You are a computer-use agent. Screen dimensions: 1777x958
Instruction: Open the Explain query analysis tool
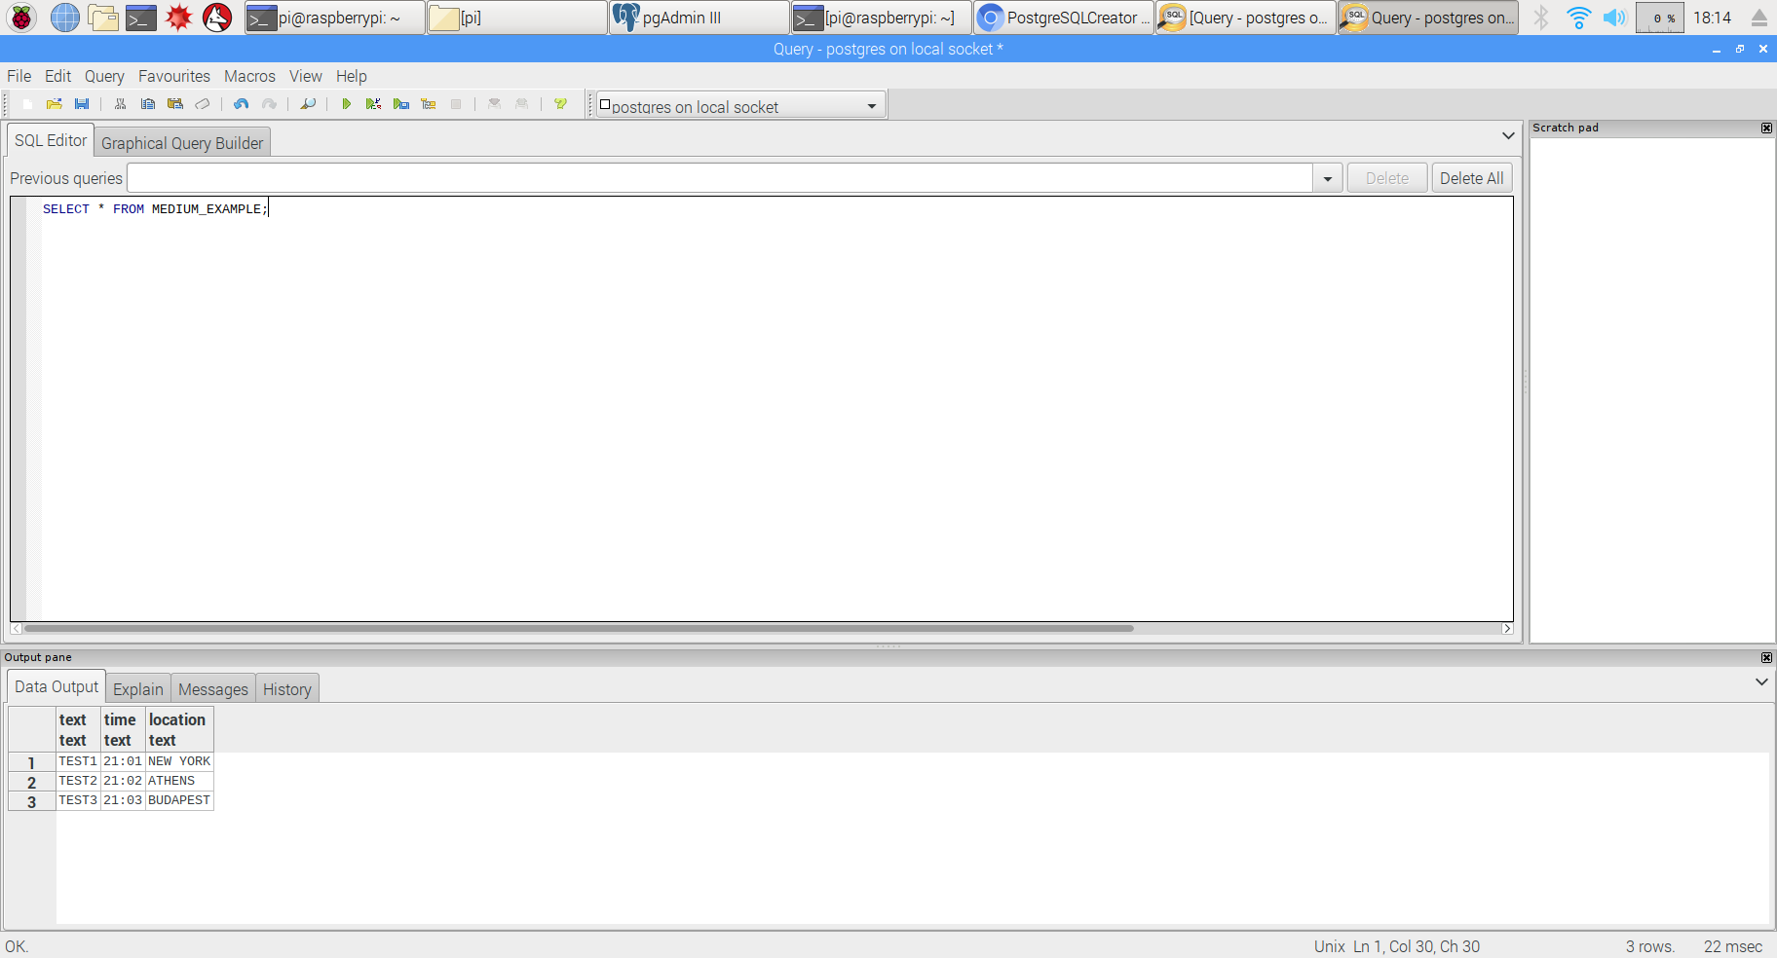pyautogui.click(x=429, y=104)
